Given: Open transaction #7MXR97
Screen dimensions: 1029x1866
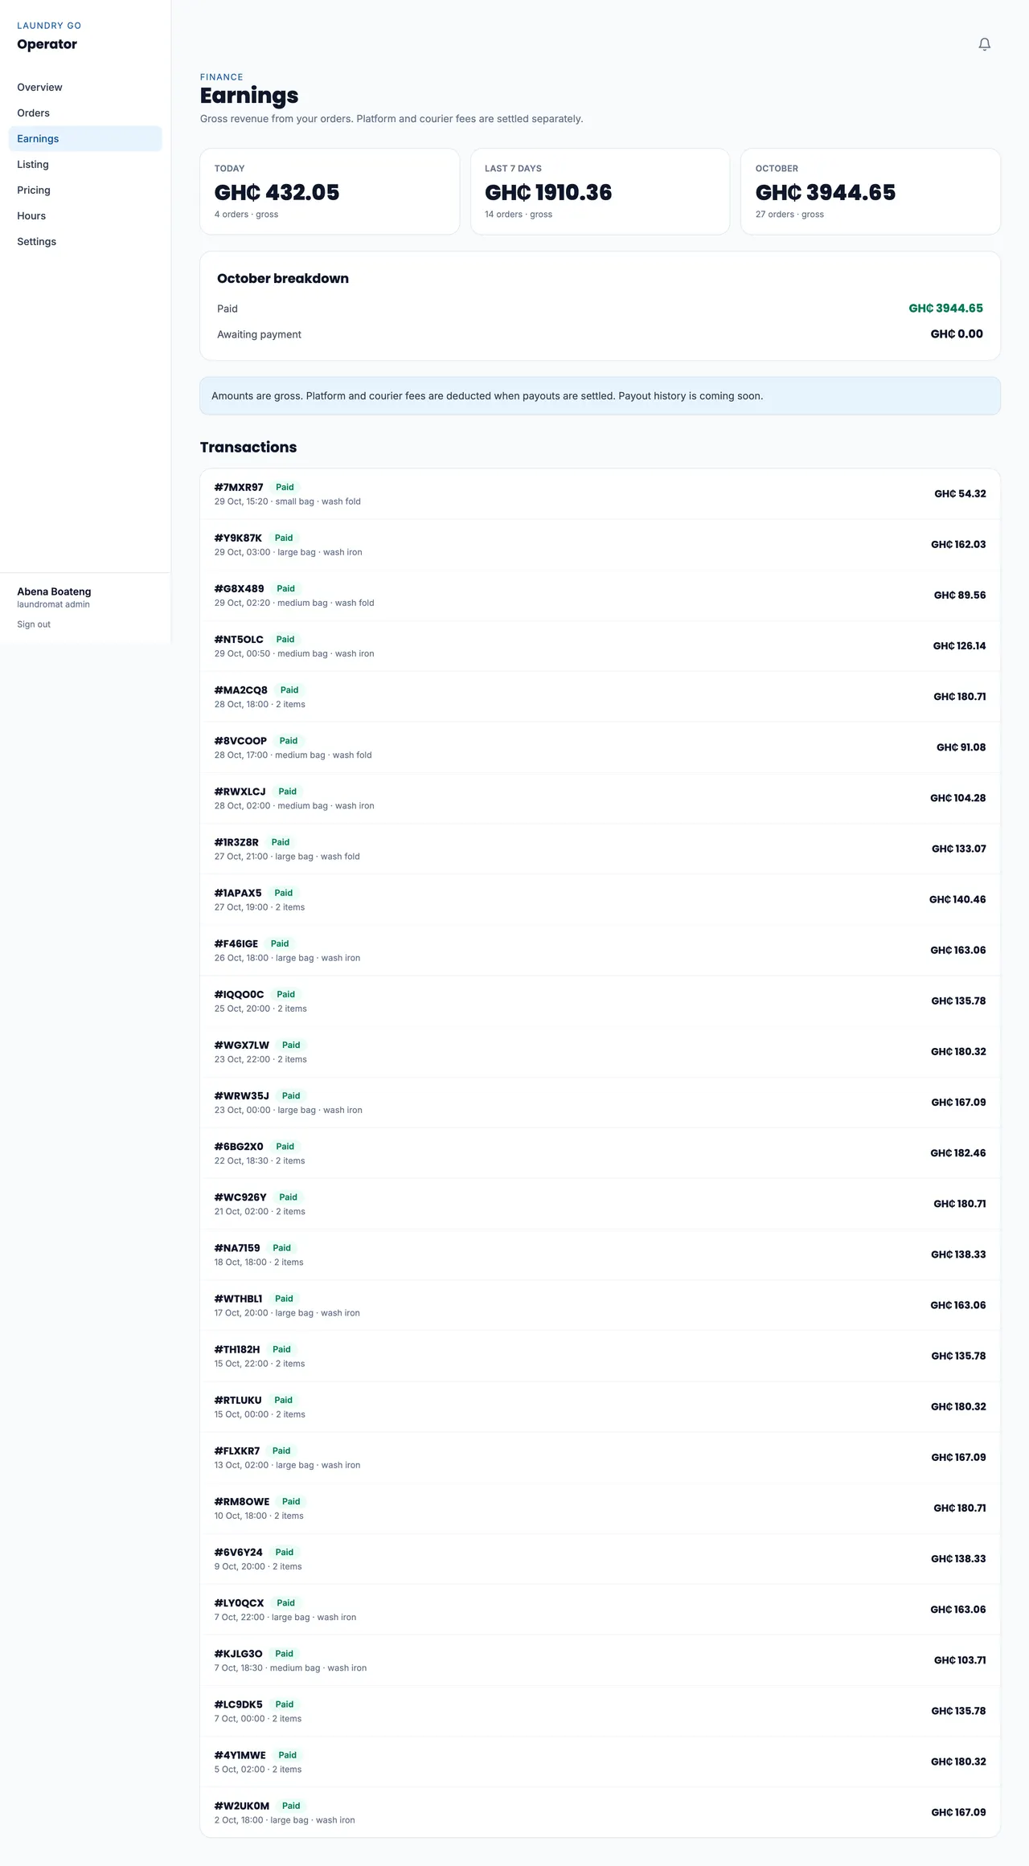Looking at the screenshot, I should pos(600,494).
